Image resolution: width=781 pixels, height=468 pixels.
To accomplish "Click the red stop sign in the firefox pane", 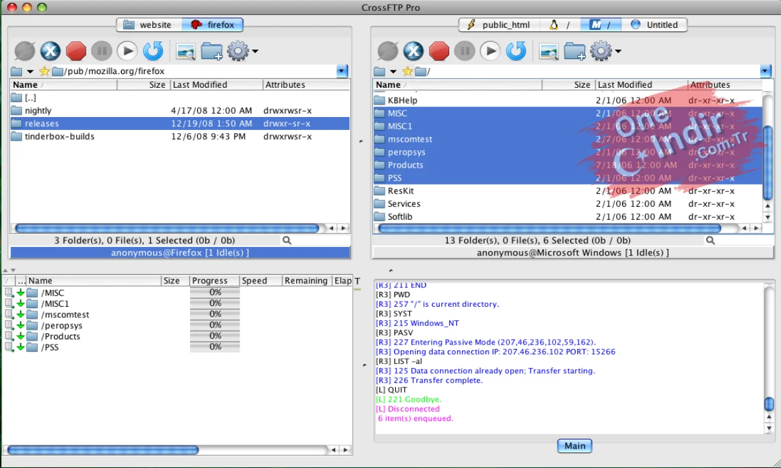I will pos(76,51).
